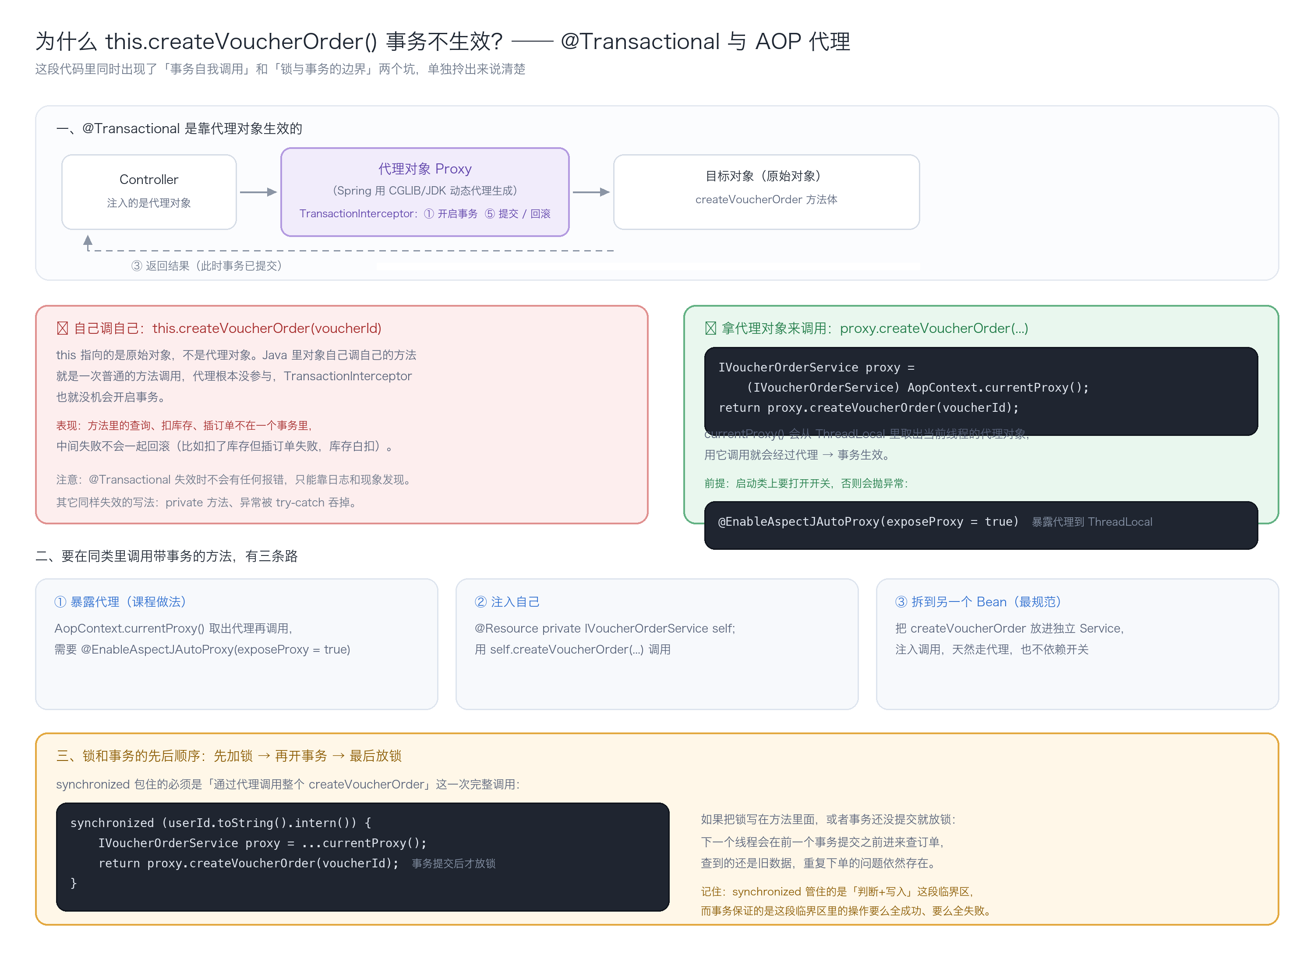Click the TransactionInterceptor line in the Proxy box
The height and width of the screenshot is (955, 1314).
pyautogui.click(x=425, y=214)
